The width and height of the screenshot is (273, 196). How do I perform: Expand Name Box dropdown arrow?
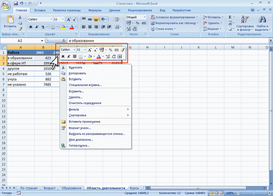tap(42, 41)
